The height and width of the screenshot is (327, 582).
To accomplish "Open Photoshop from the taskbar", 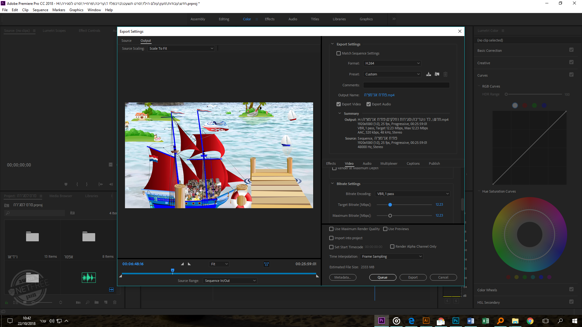I will click(x=456, y=321).
